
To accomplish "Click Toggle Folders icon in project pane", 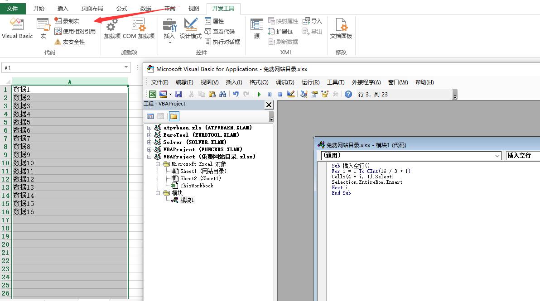I will [x=174, y=116].
